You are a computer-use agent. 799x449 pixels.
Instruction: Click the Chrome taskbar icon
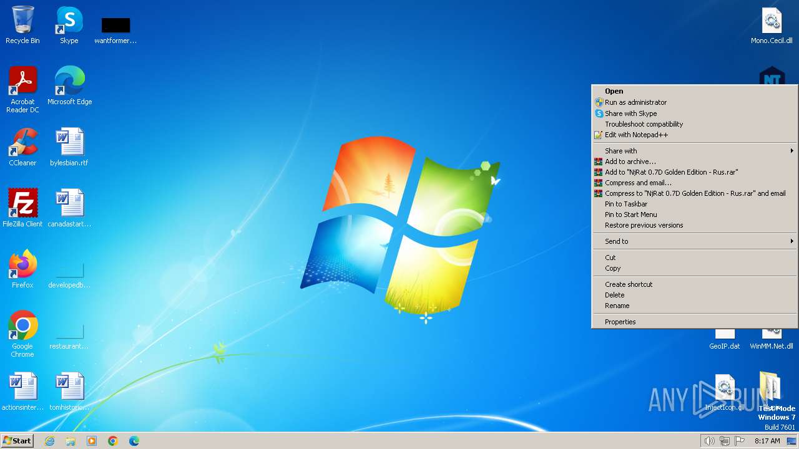coord(113,441)
